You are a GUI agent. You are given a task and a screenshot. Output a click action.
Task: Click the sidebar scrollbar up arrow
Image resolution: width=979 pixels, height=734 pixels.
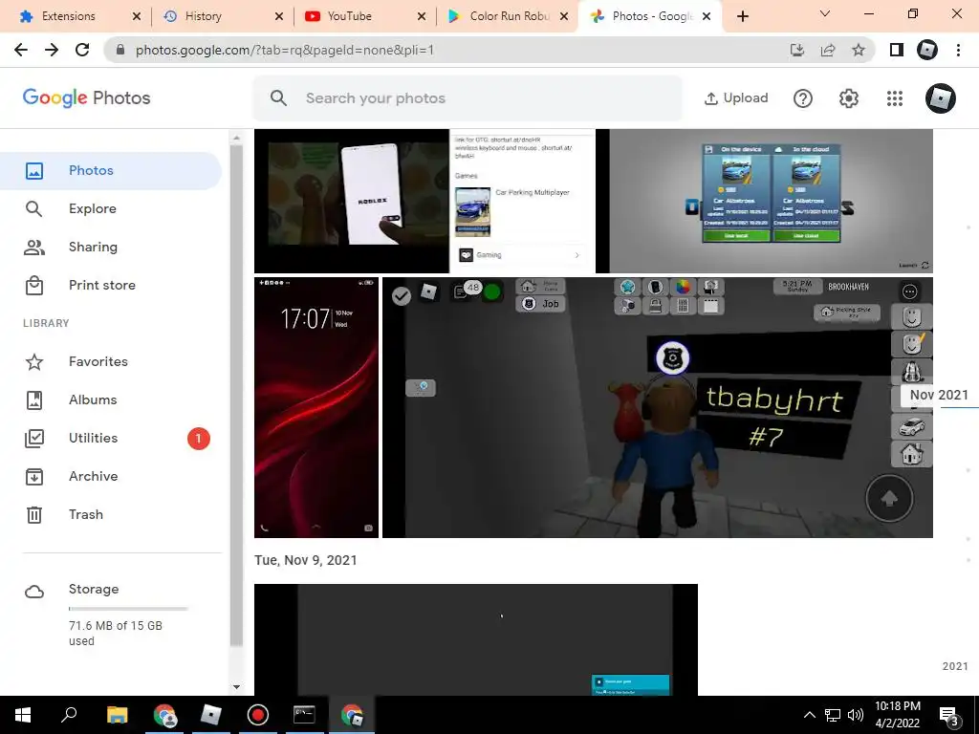(x=236, y=138)
